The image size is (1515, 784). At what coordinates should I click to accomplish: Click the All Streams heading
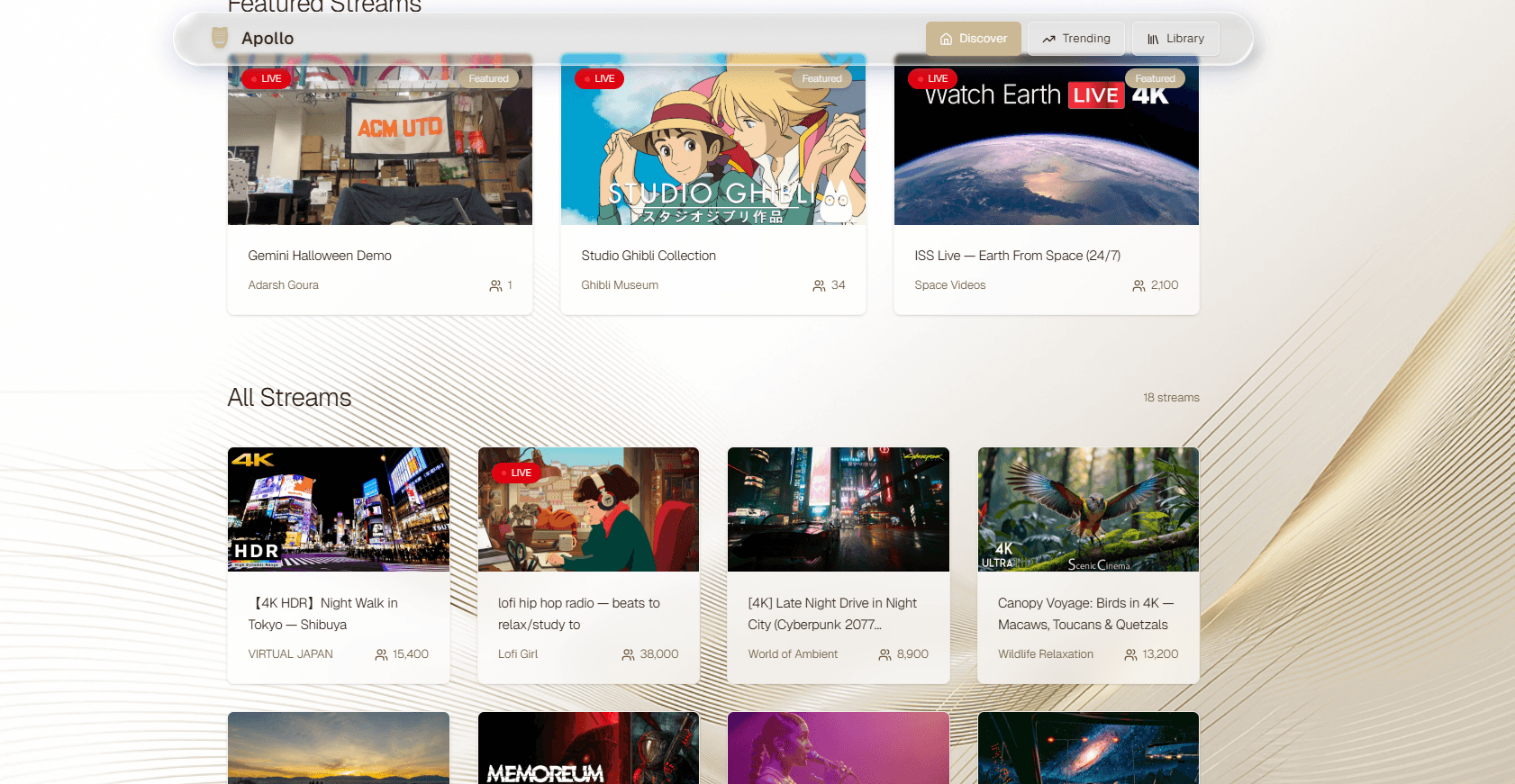289,398
